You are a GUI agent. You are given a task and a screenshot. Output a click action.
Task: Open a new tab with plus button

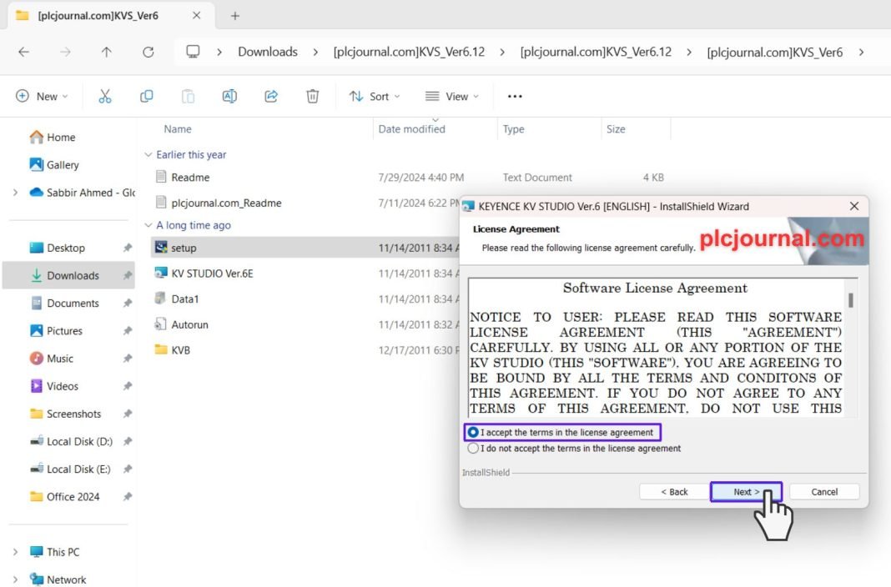pos(235,16)
